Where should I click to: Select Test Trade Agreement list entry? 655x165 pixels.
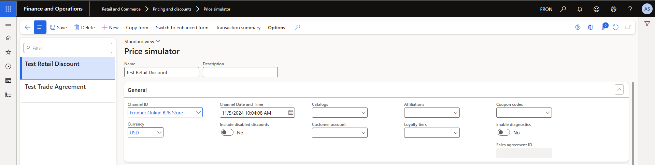[x=55, y=87]
